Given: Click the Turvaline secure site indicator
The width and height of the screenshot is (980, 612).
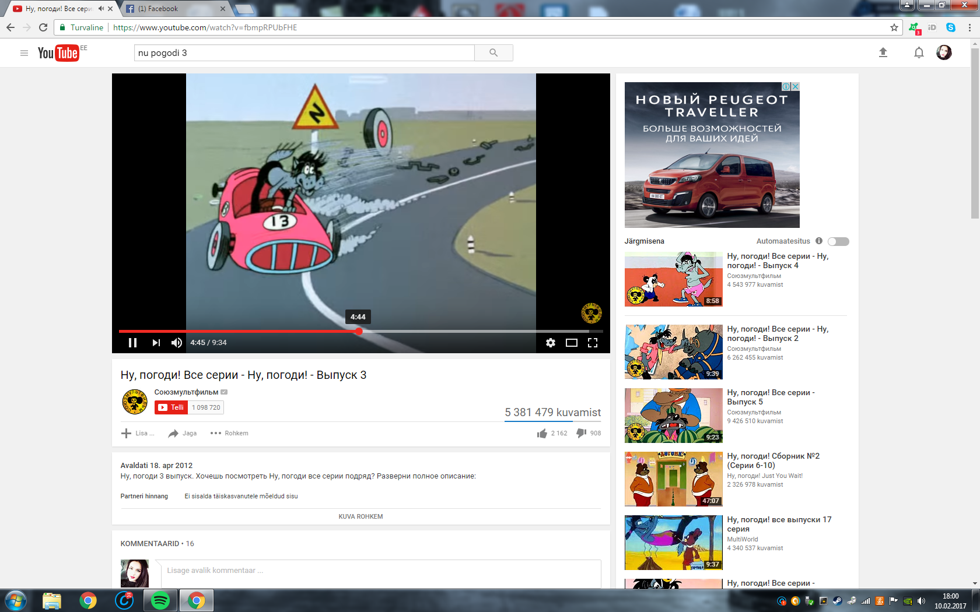Looking at the screenshot, I should [81, 27].
